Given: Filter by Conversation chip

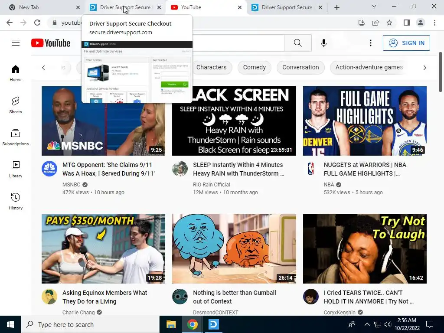Looking at the screenshot, I should click(300, 67).
